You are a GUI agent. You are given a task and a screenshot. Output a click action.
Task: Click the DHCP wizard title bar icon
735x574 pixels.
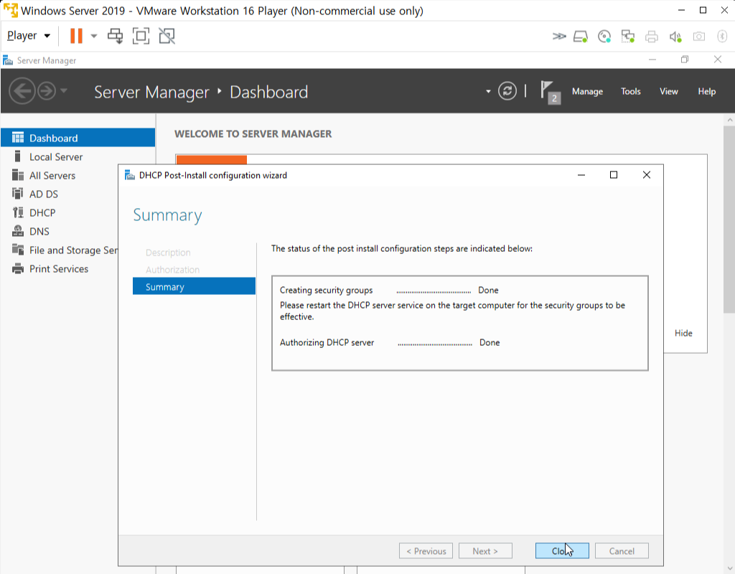click(x=129, y=175)
